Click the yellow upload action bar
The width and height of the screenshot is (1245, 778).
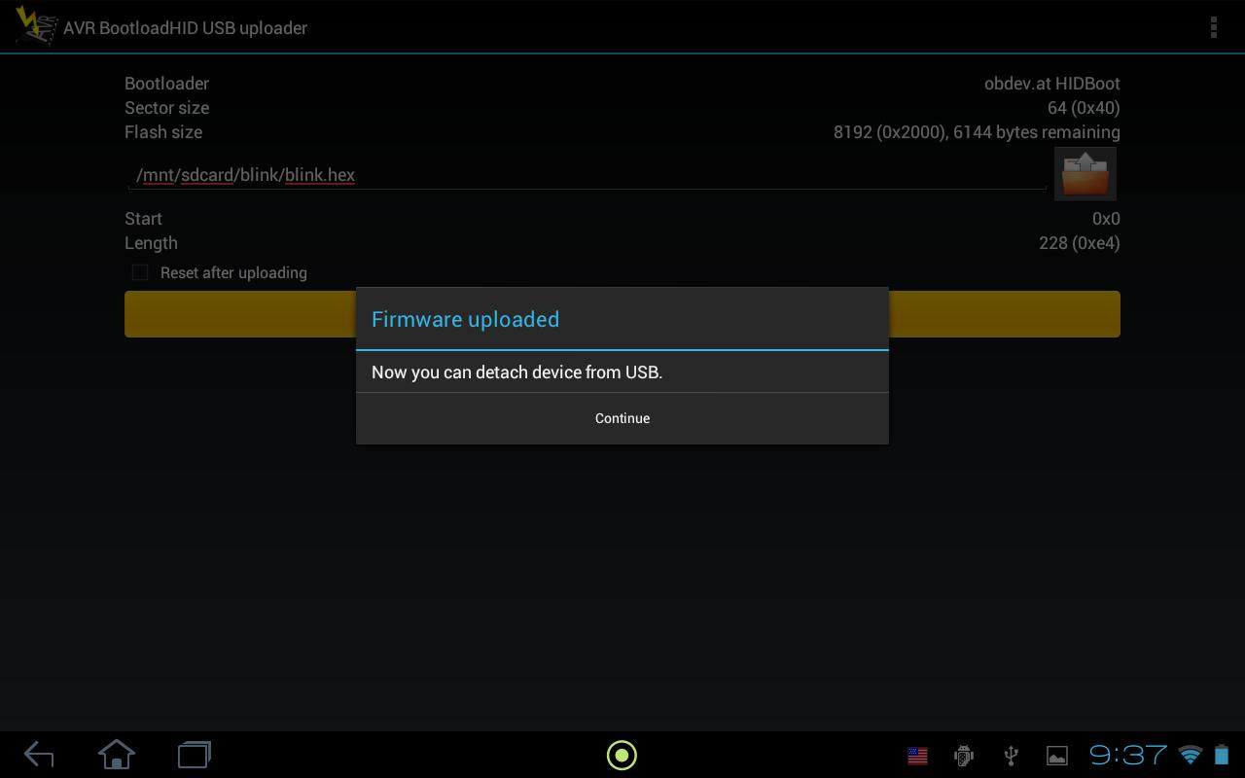(x=243, y=313)
